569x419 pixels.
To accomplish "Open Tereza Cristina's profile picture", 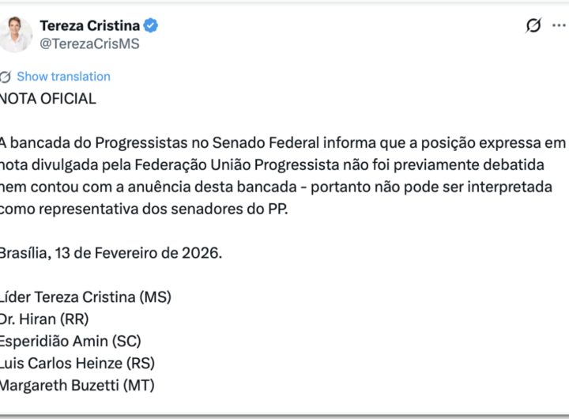I will coord(16,34).
